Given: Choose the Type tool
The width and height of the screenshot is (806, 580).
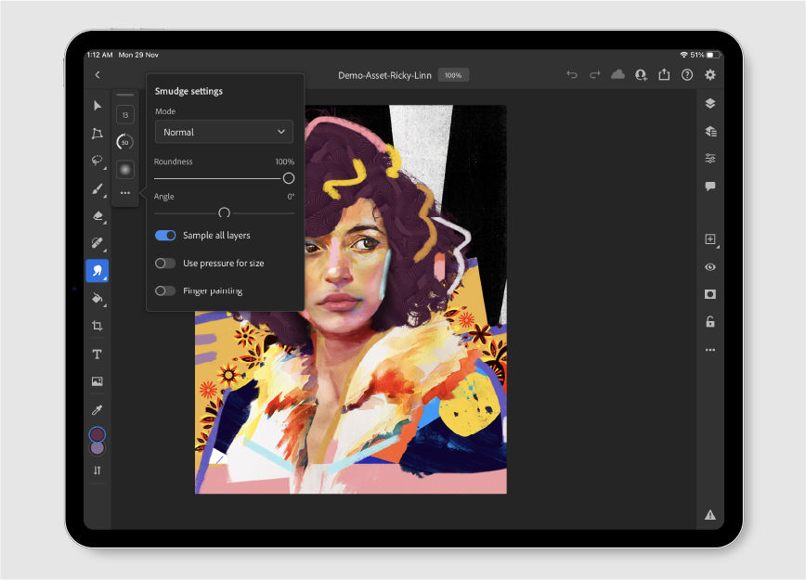Looking at the screenshot, I should (x=97, y=354).
